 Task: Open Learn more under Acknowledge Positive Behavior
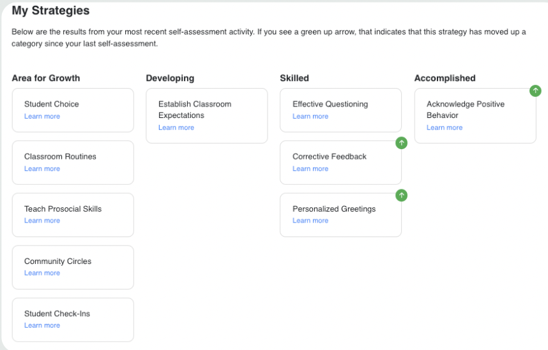click(x=445, y=128)
